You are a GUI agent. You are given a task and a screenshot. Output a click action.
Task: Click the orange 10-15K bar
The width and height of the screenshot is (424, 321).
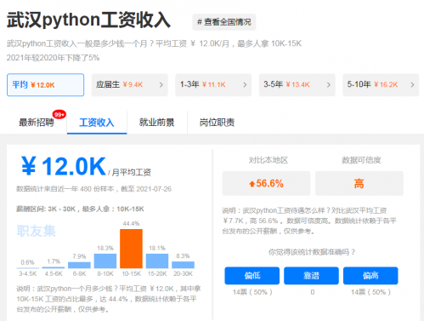tap(131, 249)
